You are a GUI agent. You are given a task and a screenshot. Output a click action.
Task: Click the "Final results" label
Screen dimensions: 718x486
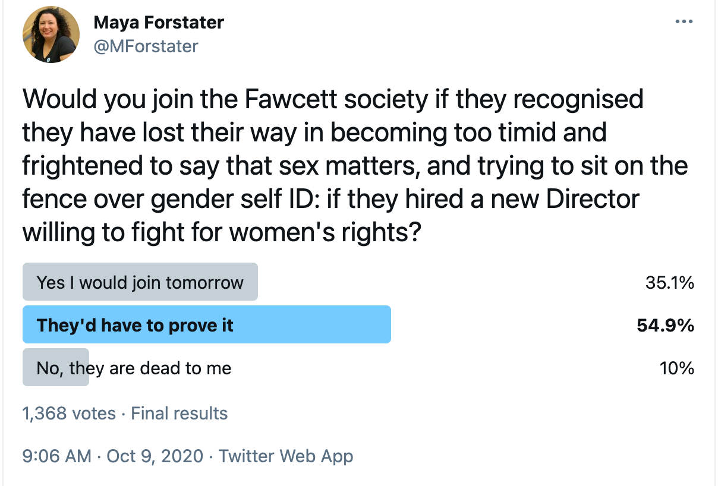coord(179,414)
